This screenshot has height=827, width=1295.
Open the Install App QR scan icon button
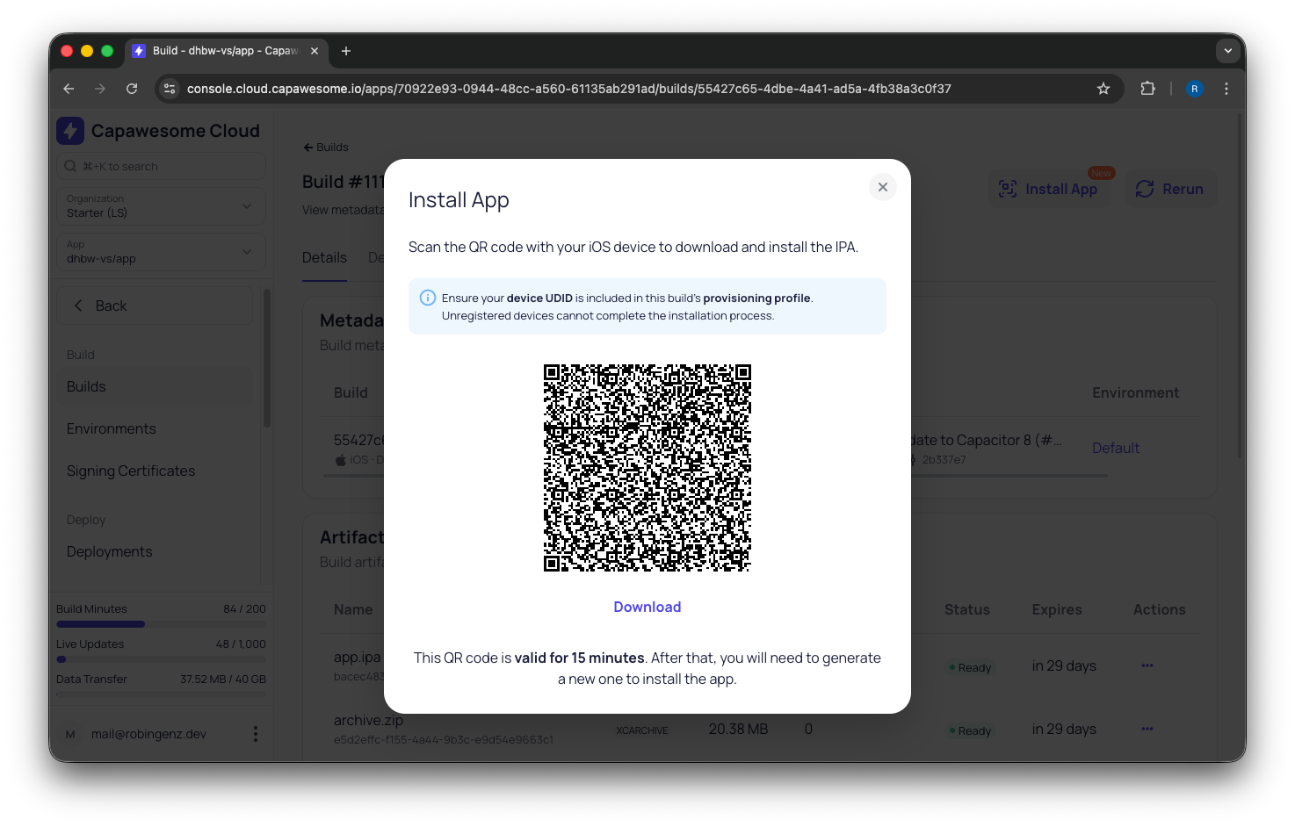tap(1007, 188)
